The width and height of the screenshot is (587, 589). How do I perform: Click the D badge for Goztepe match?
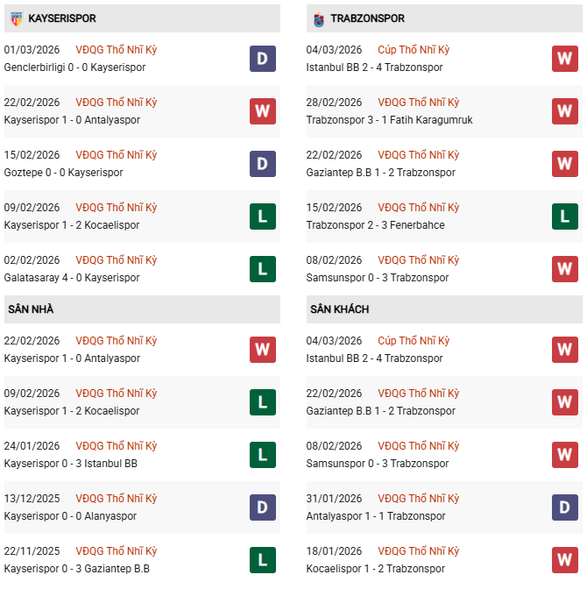point(262,164)
